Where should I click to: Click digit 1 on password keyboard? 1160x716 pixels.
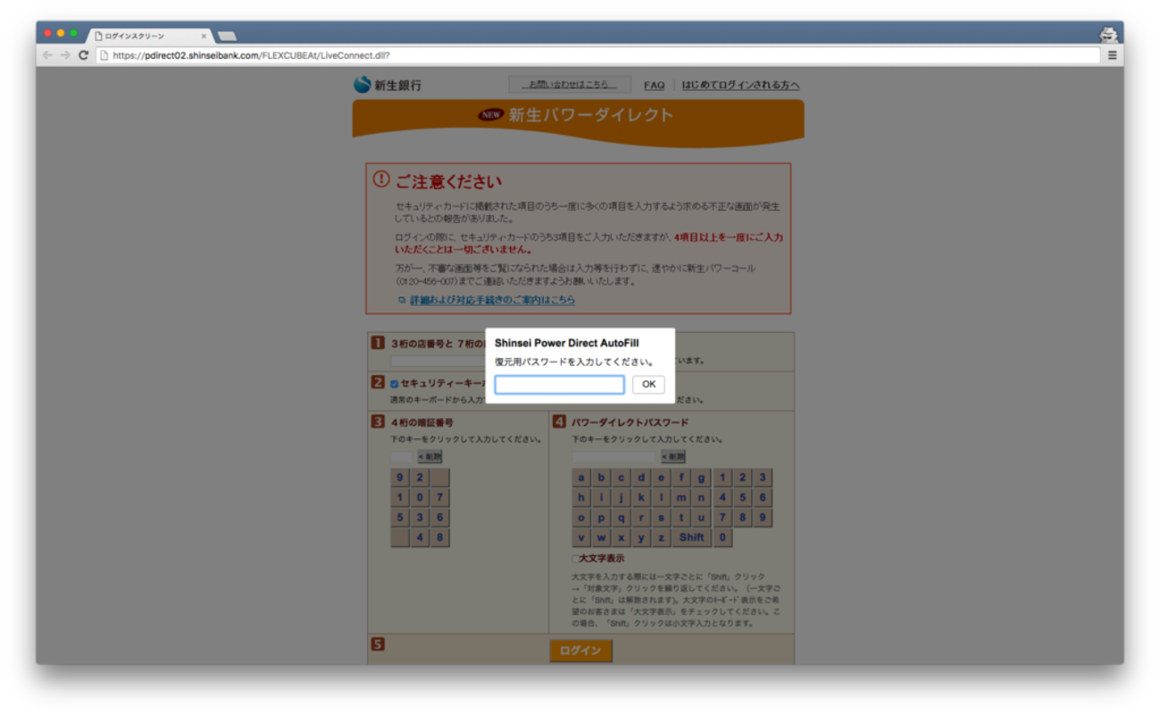point(722,478)
